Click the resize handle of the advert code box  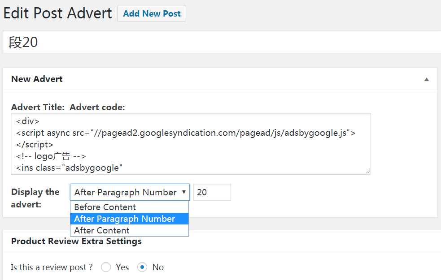pyautogui.click(x=368, y=172)
